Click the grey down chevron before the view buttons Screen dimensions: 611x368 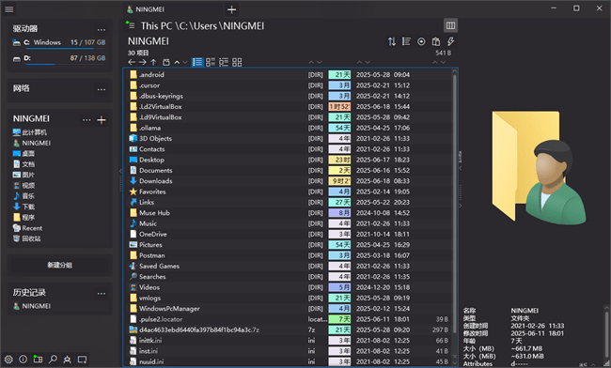click(185, 62)
